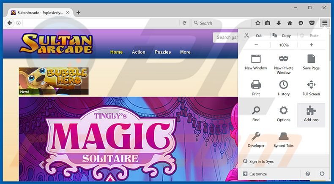Reload the current page
Viewport: 334px width, 184px height.
[x=184, y=23]
